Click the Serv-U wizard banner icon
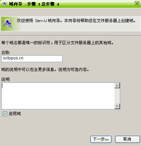 (x=8, y=23)
